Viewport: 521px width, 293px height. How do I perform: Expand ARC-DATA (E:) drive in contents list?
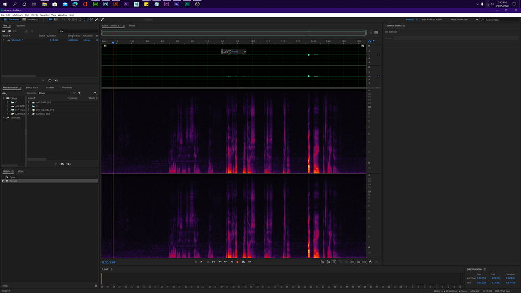click(x=29, y=102)
